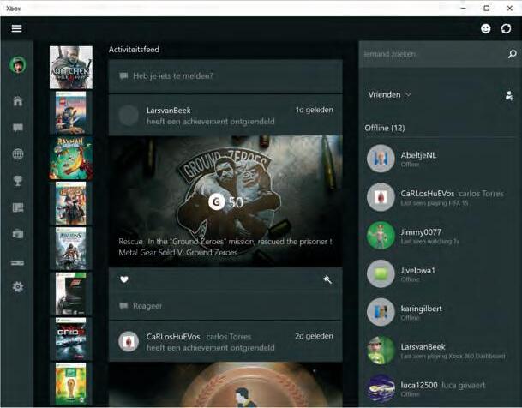Click the Reageer comment field
Viewport: 522px width, 408px height.
pos(225,306)
